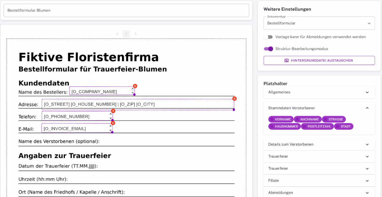
Task: Click the next-page arrow above the form
Action: coord(136,34)
